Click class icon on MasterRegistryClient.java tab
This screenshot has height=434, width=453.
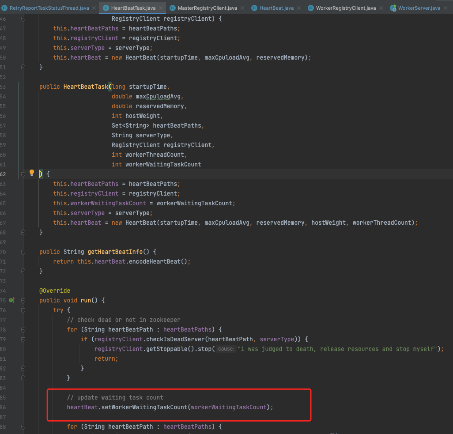(x=173, y=8)
